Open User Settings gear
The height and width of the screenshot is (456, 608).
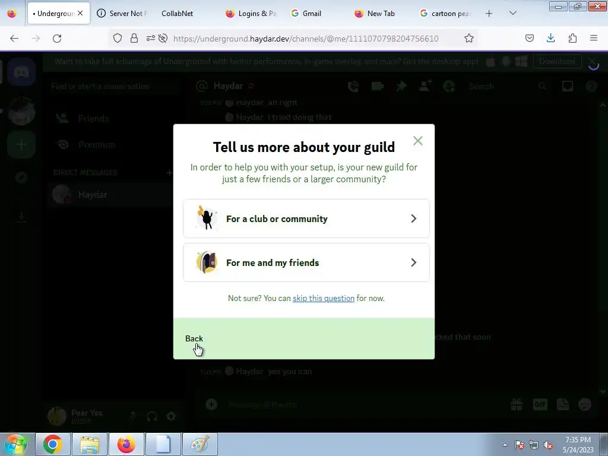click(171, 416)
